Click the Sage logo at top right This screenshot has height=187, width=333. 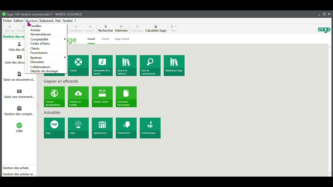[324, 30]
